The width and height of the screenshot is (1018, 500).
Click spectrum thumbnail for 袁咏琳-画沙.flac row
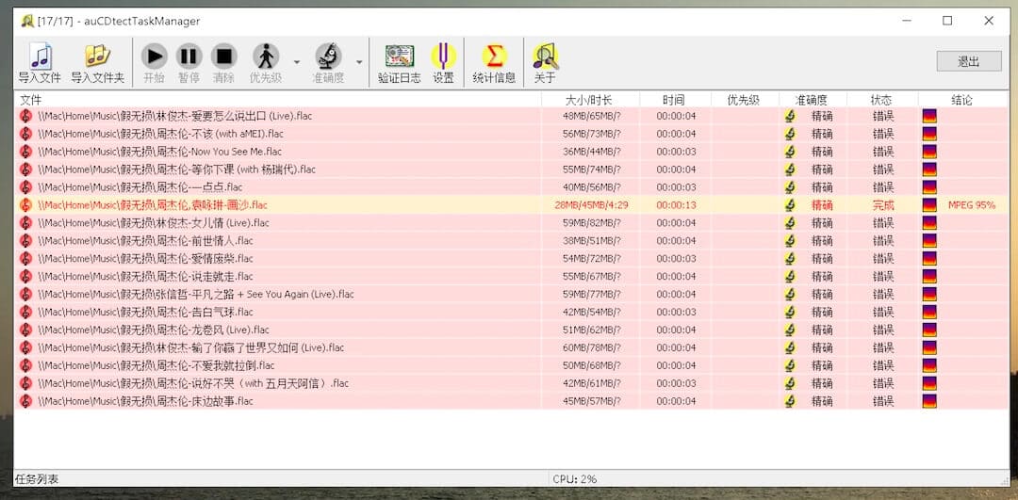929,205
